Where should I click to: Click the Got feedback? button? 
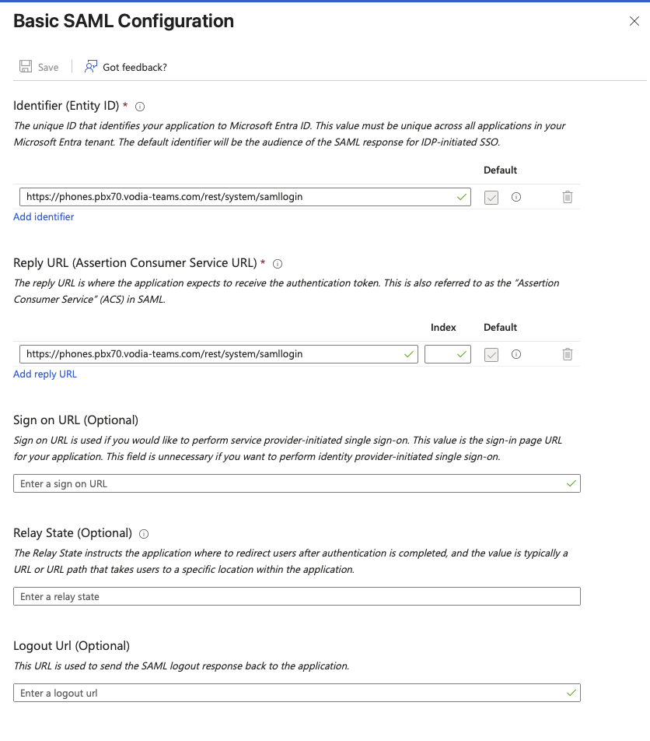135,67
